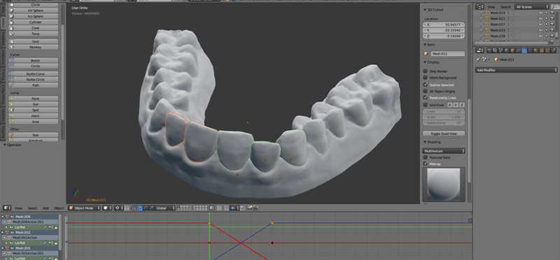The height and width of the screenshot is (260, 560).
Task: Open the Select menu in 3D viewport header
Action: [x=32, y=208]
